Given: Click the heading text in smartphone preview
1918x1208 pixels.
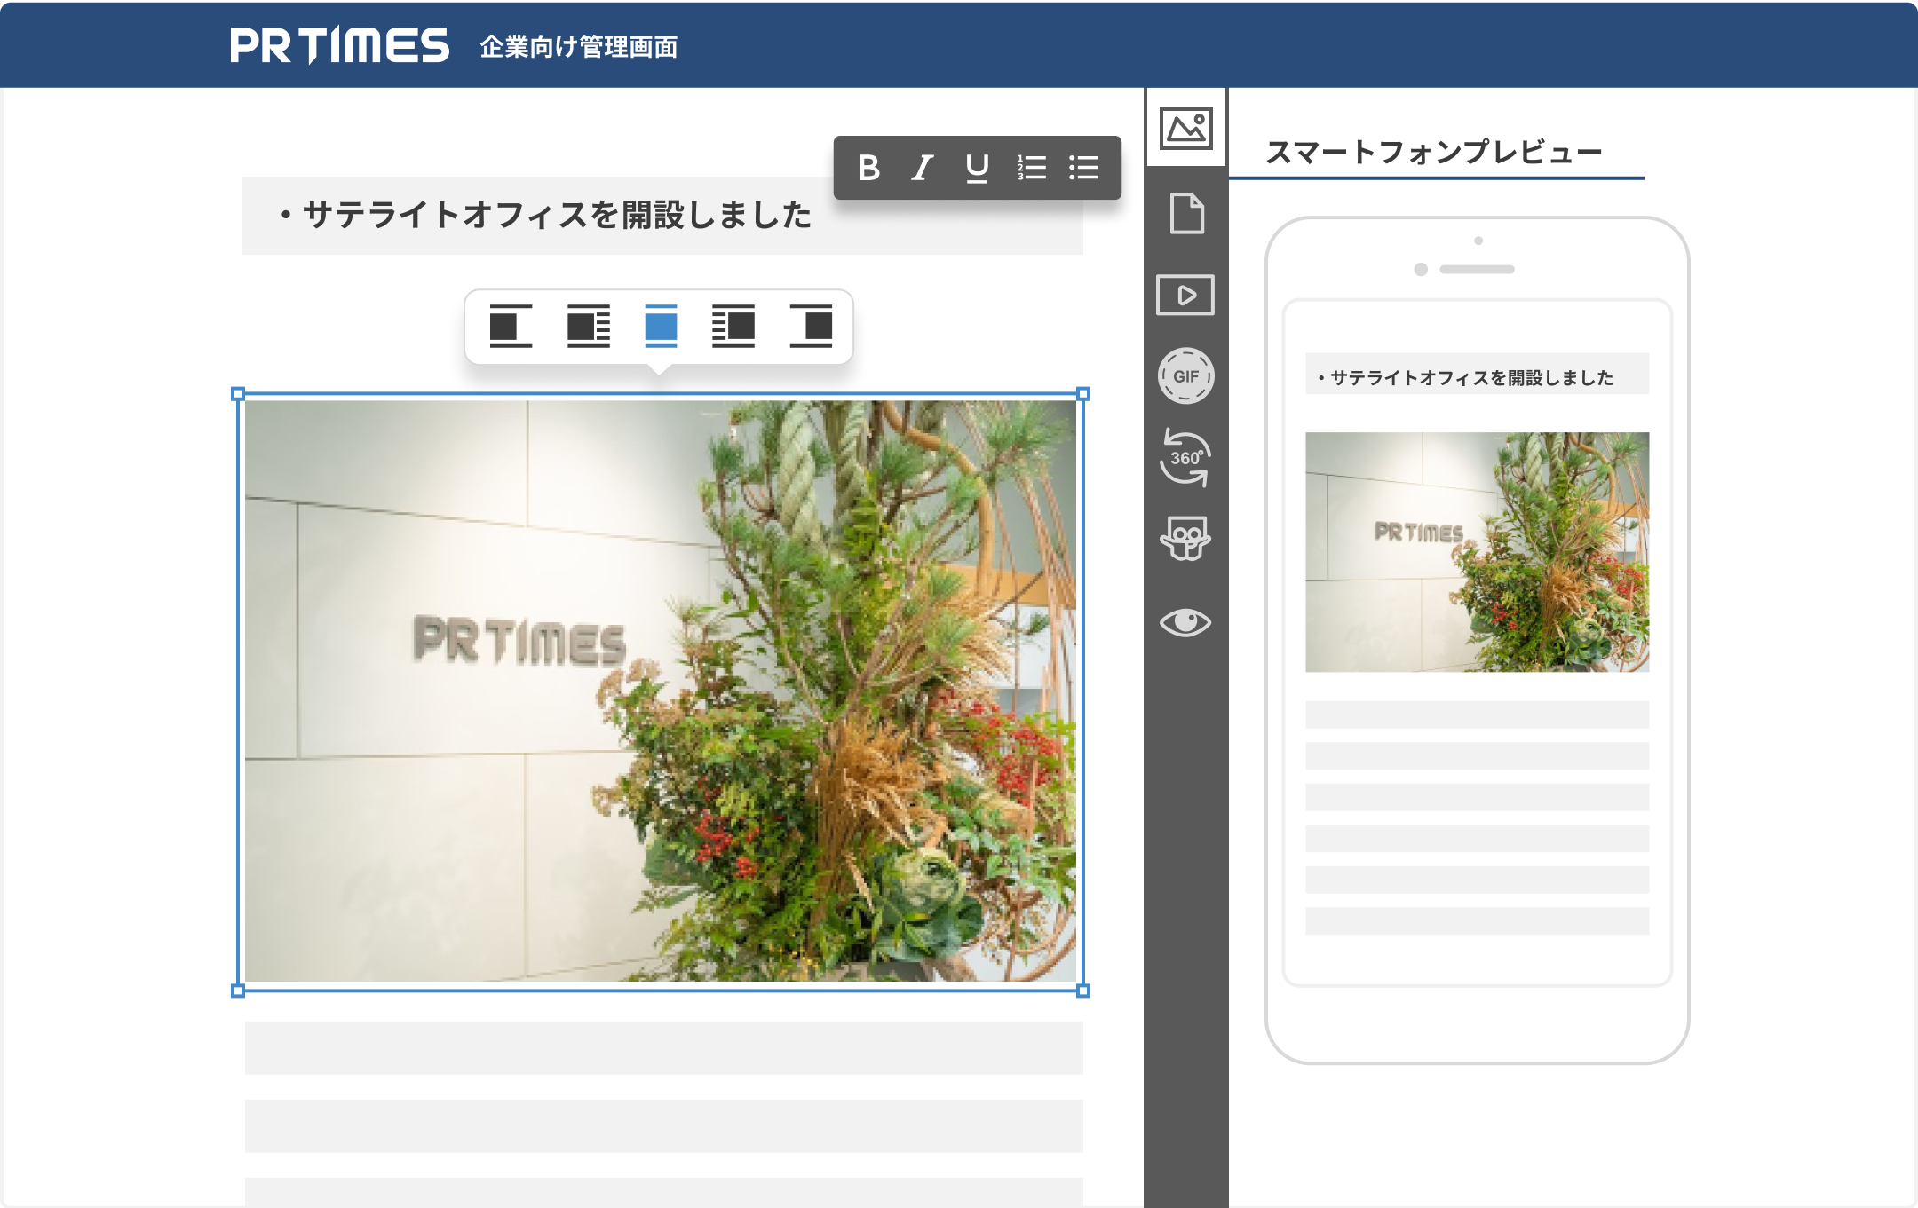Looking at the screenshot, I should [1465, 378].
